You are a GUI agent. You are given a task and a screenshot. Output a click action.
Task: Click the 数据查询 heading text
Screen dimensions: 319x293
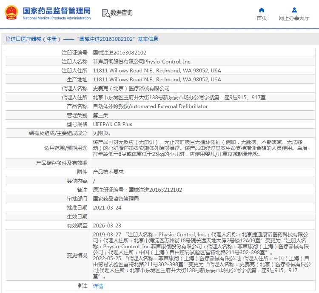[122, 13]
